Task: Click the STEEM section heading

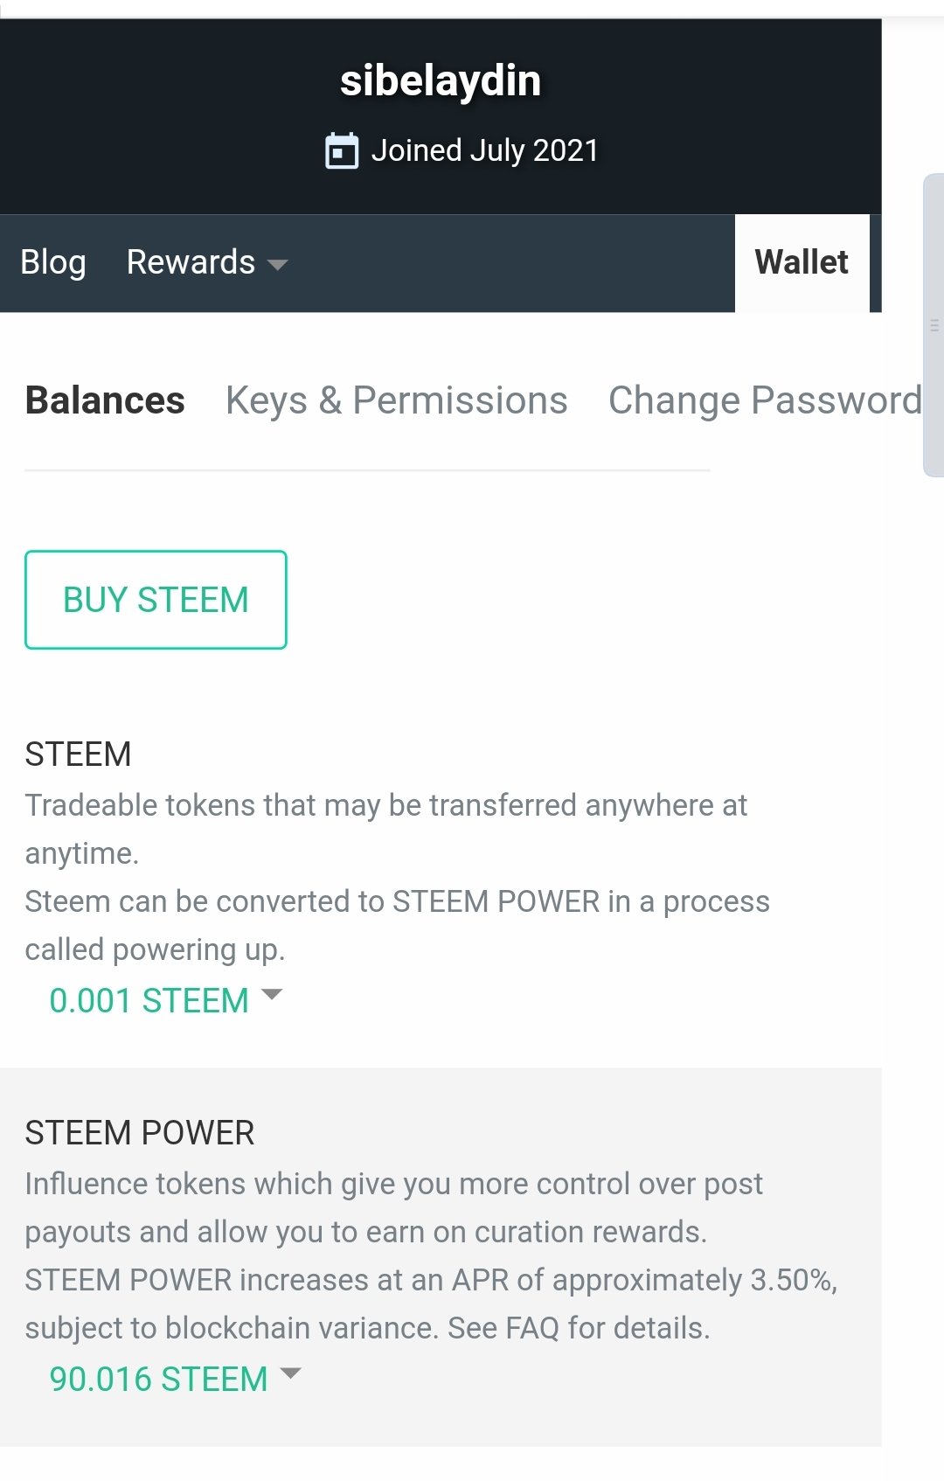Action: pos(78,754)
